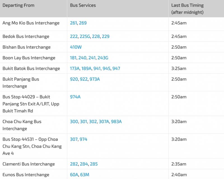Open bus service 261 link
The height and width of the screenshot is (179, 224).
(x=73, y=23)
